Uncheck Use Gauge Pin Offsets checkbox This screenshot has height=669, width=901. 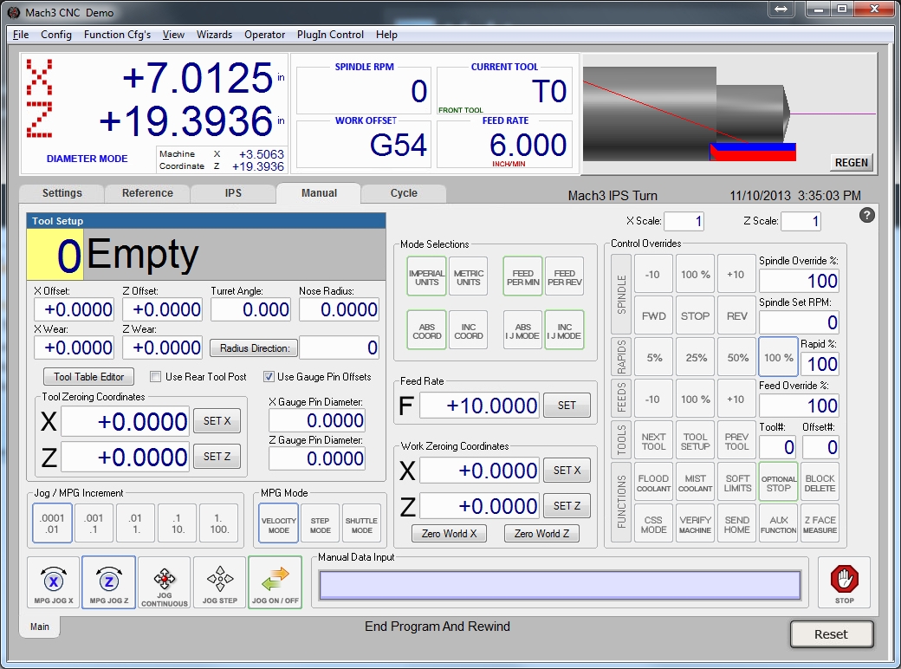[x=269, y=377]
